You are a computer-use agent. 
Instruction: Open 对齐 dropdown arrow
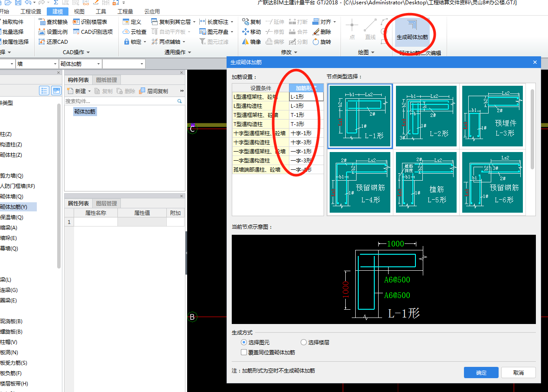tap(334, 22)
